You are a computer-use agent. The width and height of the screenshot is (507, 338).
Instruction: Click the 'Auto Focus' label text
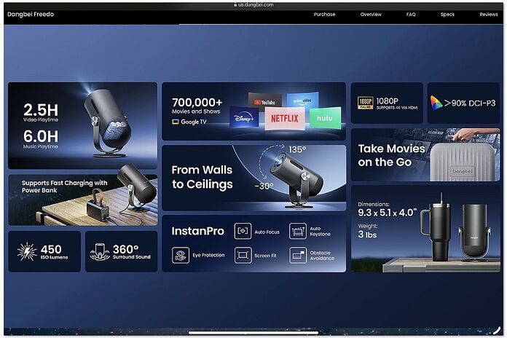point(267,232)
